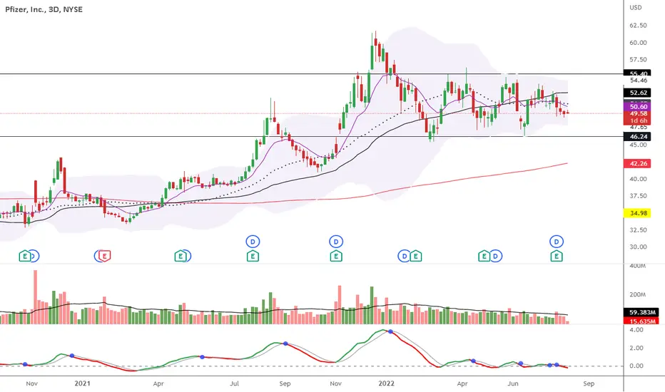Click the USD currency label

(635, 8)
